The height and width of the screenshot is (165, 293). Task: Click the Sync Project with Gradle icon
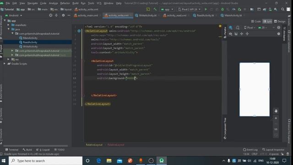(265, 9)
